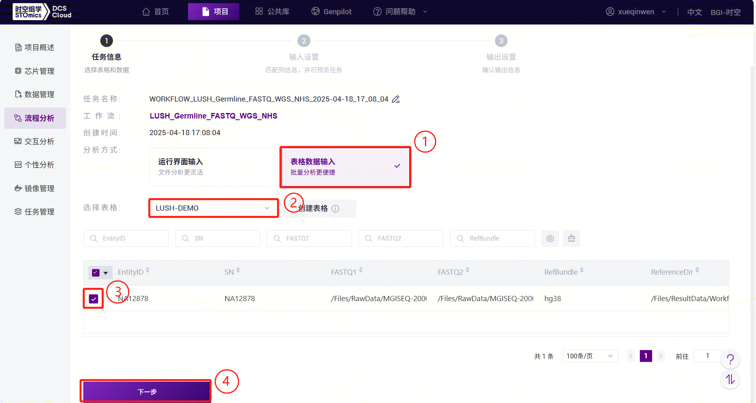
Task: Sort by FASTQ2 column
Action: [x=468, y=271]
